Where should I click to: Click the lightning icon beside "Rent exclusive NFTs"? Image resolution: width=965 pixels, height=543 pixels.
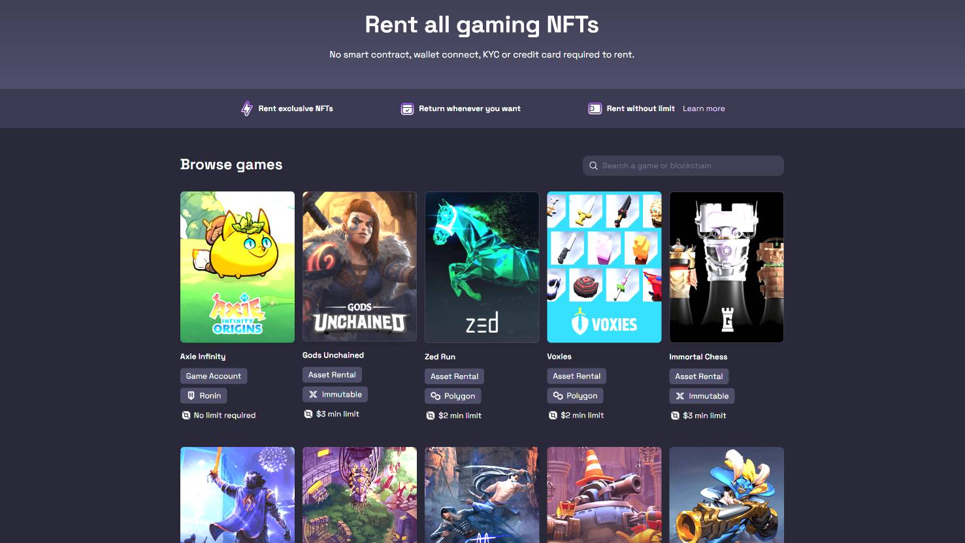(x=247, y=108)
